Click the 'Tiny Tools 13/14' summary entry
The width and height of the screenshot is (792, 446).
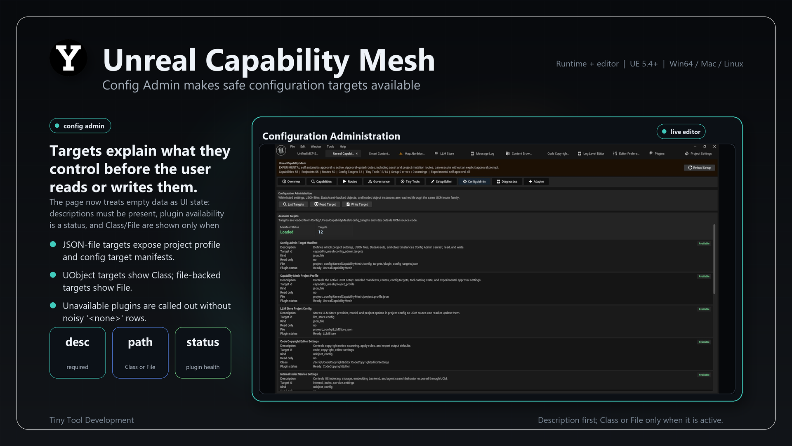tap(377, 172)
